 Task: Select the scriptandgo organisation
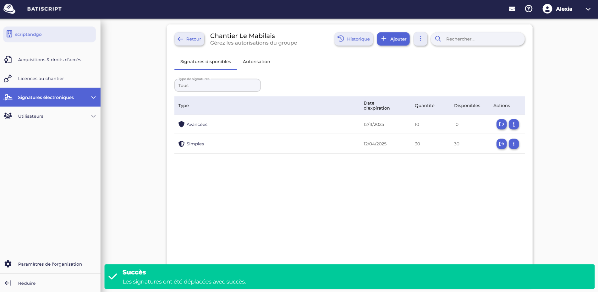49,34
